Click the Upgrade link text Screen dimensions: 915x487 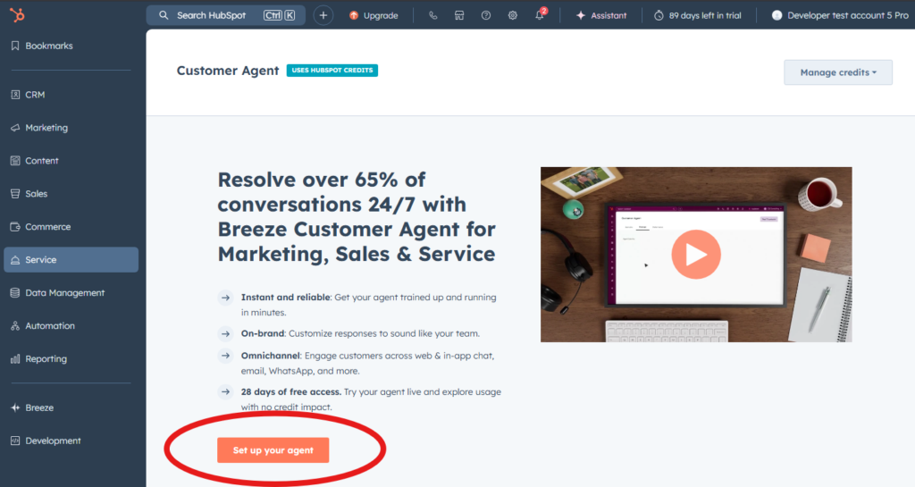click(381, 16)
